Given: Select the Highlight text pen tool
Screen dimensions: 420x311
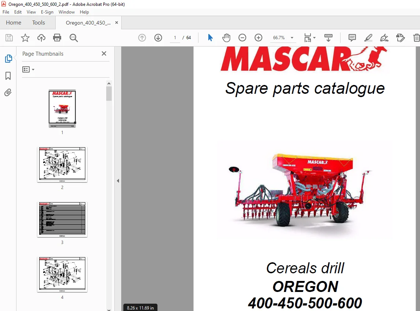Looking at the screenshot, I should pyautogui.click(x=368, y=38).
